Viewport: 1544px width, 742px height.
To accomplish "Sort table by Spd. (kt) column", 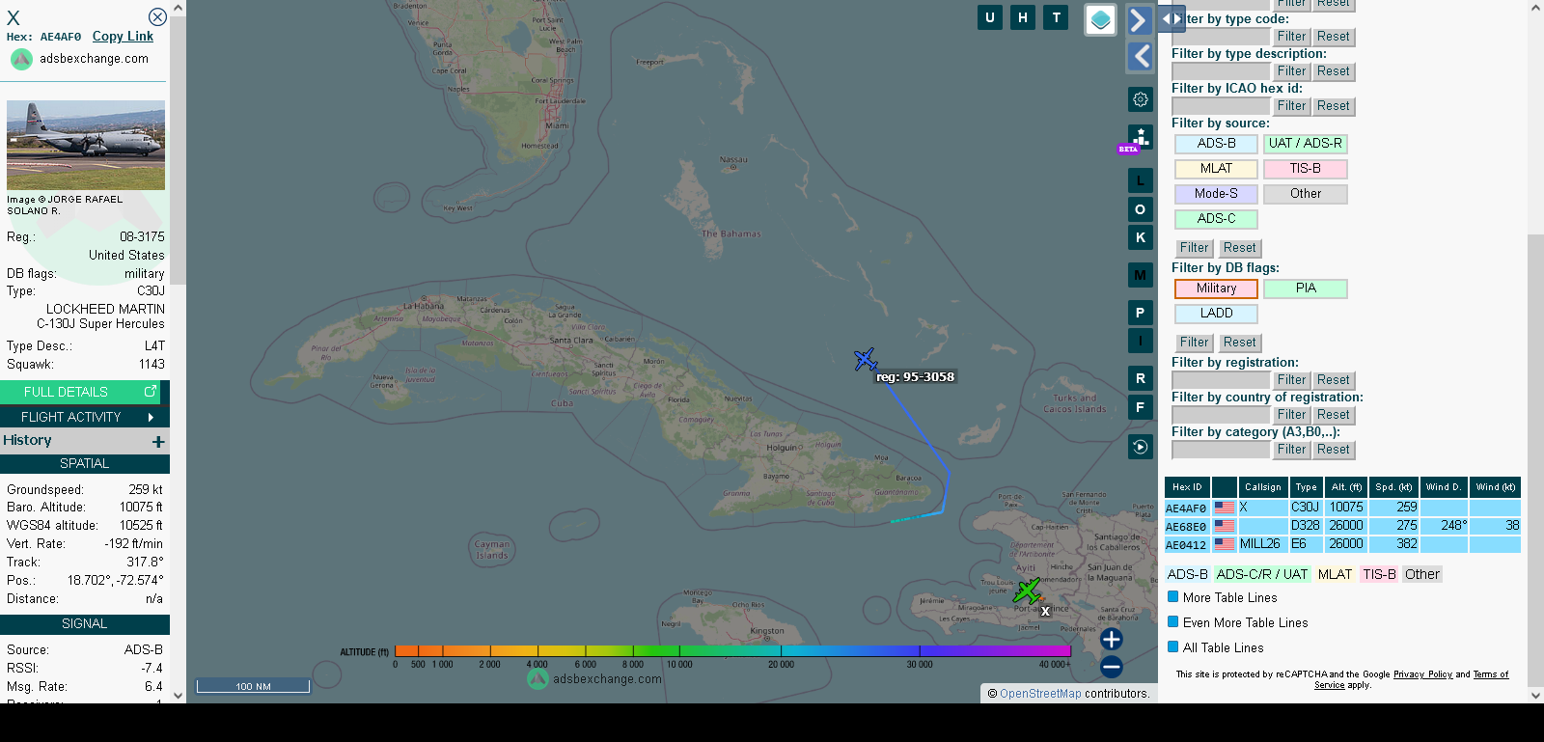I will 1393,487.
